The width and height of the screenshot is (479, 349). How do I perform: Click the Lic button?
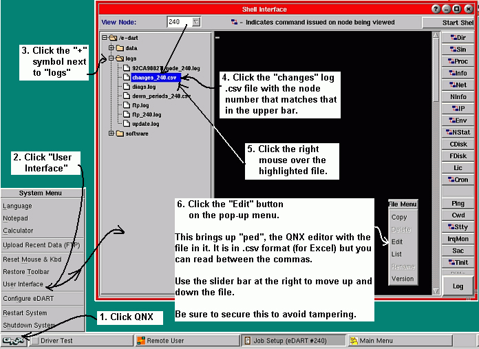(x=458, y=168)
